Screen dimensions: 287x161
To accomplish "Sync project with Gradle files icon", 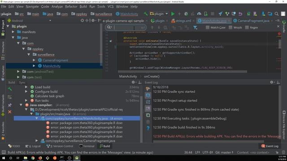I will pyautogui.click(x=248, y=14).
